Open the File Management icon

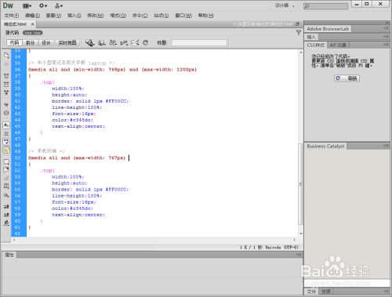(113, 42)
